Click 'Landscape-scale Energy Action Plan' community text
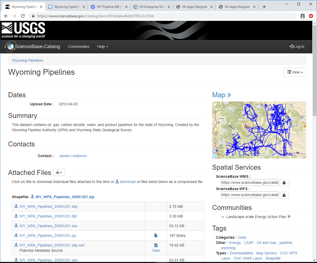Image resolution: width=317 pixels, height=263 pixels. click(x=256, y=217)
